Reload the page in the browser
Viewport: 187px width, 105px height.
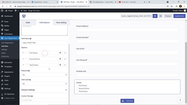click(x=11, y=6)
